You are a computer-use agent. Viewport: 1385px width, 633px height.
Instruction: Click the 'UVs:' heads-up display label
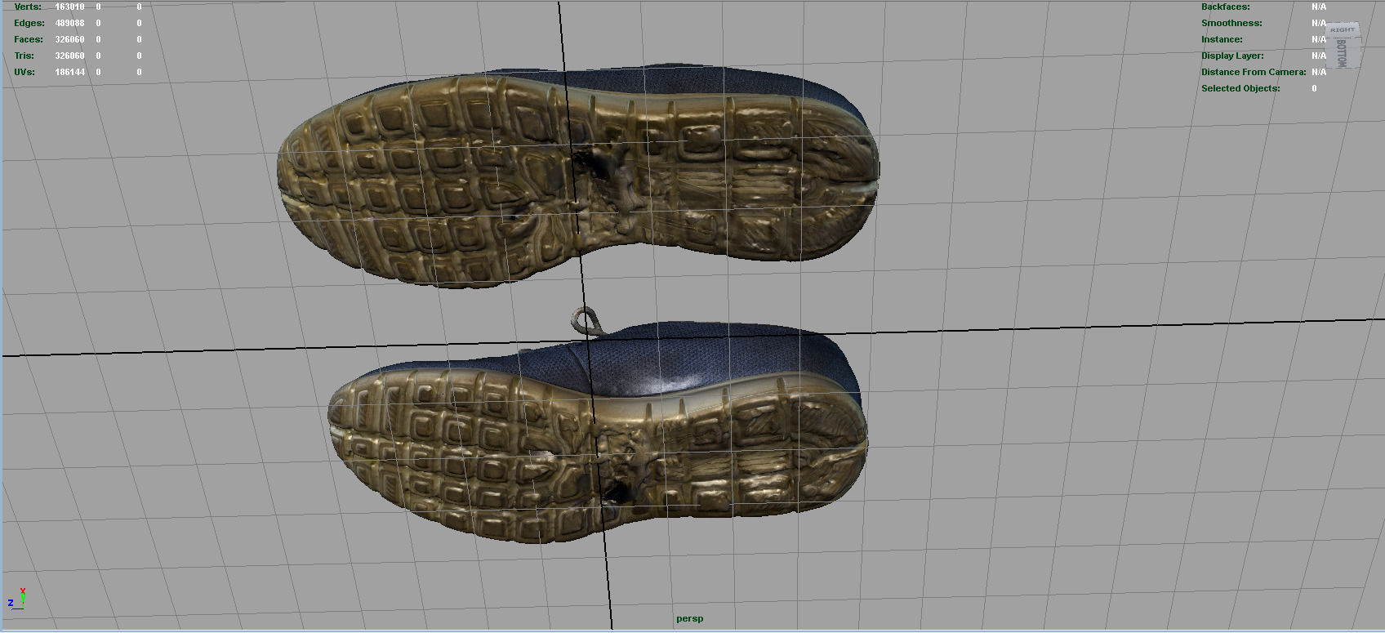(24, 72)
